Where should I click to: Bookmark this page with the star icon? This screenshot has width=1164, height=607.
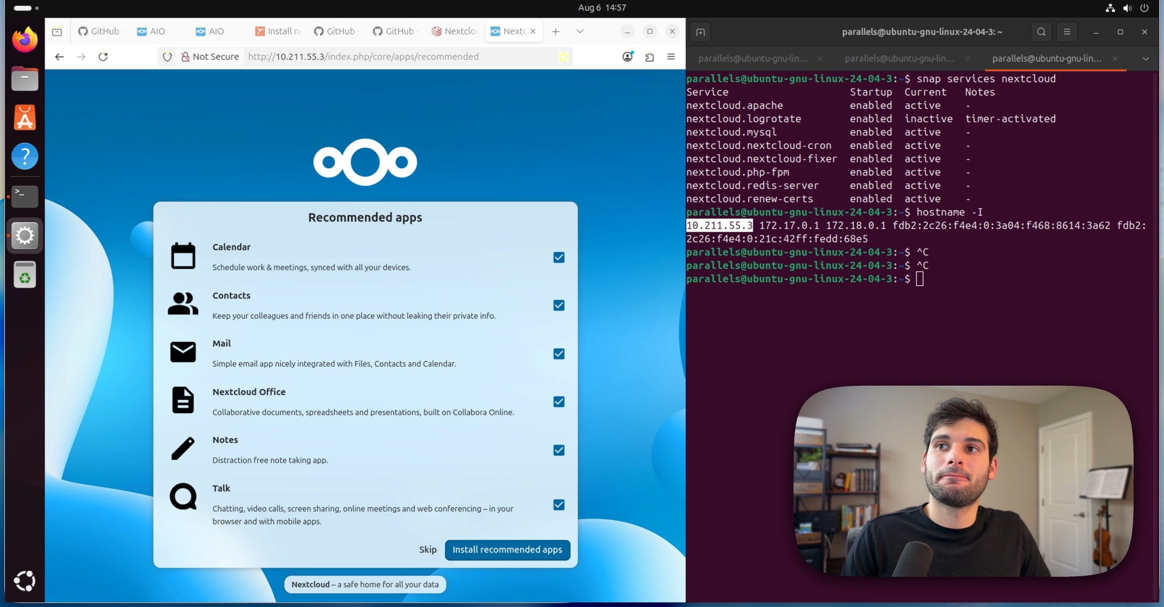563,56
